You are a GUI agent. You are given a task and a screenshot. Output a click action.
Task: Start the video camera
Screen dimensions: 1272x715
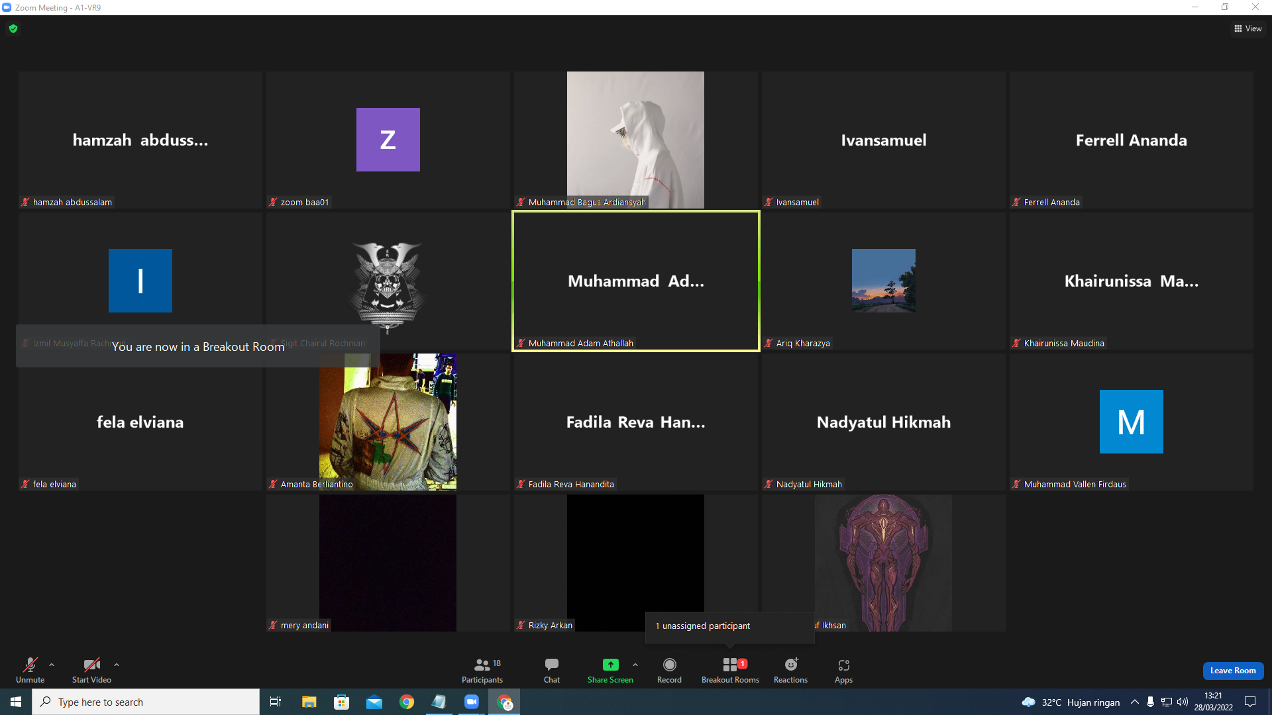coord(91,670)
